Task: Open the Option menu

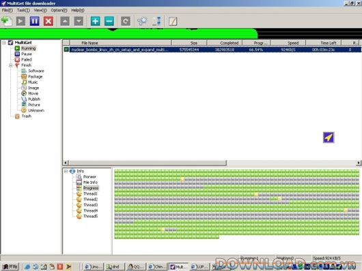Action: point(59,10)
